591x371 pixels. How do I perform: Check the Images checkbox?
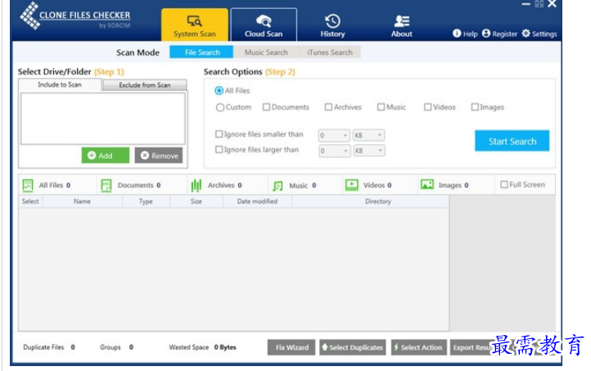(475, 107)
